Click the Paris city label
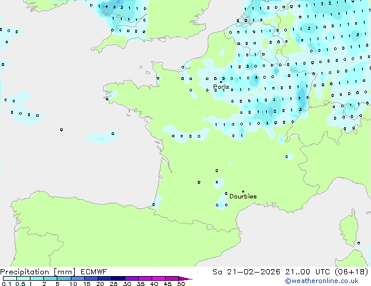Image resolution: width=371 pixels, height=286 pixels. coord(221,87)
